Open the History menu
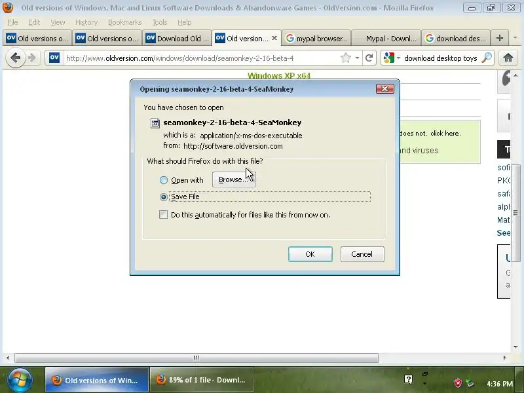This screenshot has width=524, height=393. tap(86, 22)
